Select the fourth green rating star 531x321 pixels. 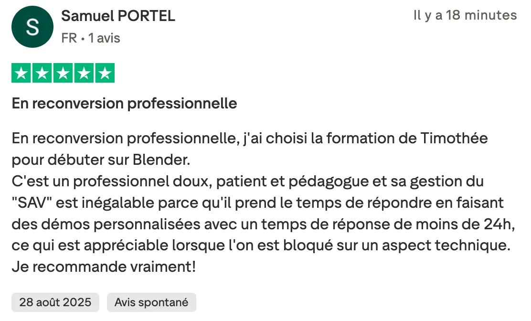pyautogui.click(x=84, y=73)
